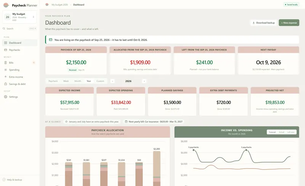Click the $227 bar label

pos(104,160)
